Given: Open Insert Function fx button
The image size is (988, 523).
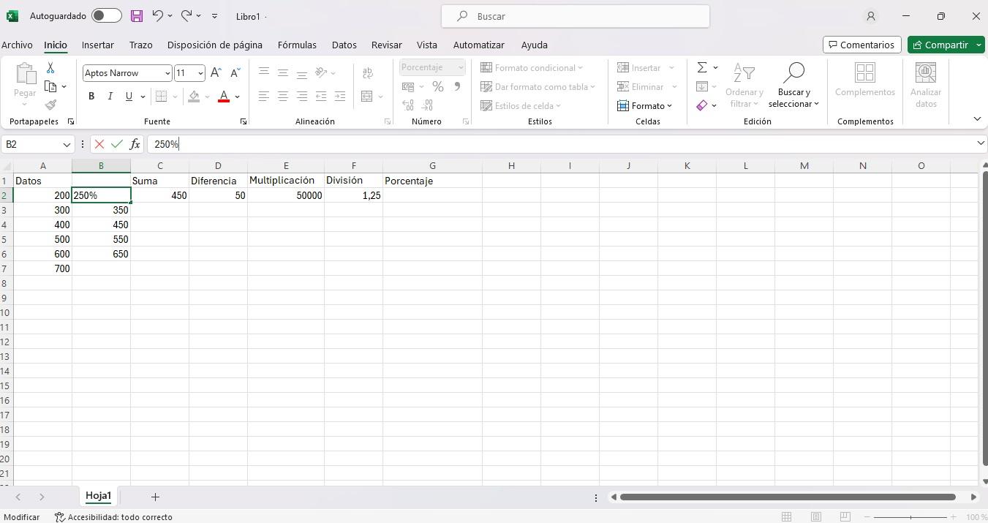Looking at the screenshot, I should coord(135,144).
